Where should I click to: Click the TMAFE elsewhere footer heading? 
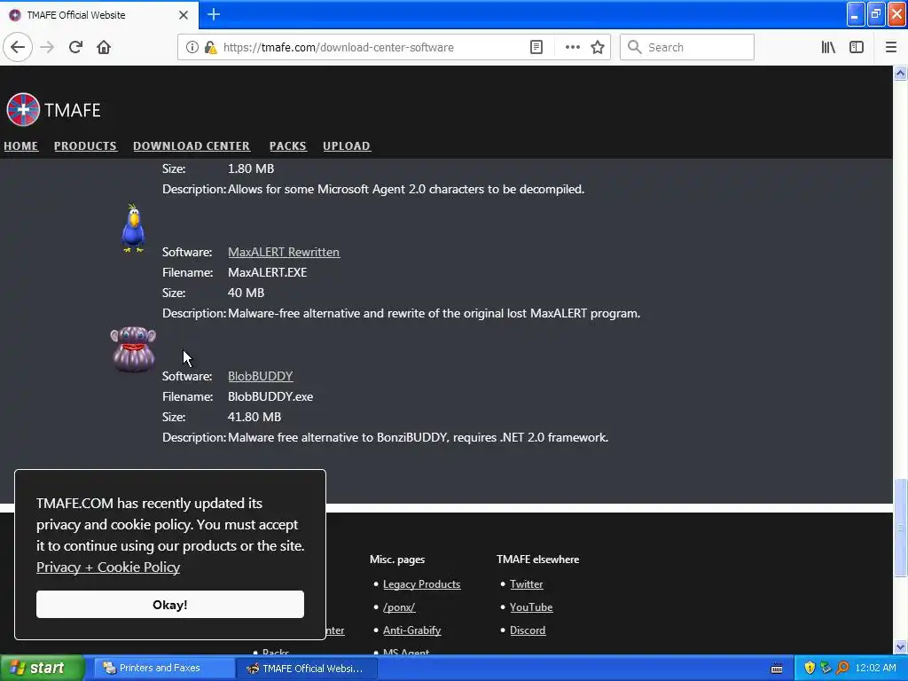(x=537, y=560)
